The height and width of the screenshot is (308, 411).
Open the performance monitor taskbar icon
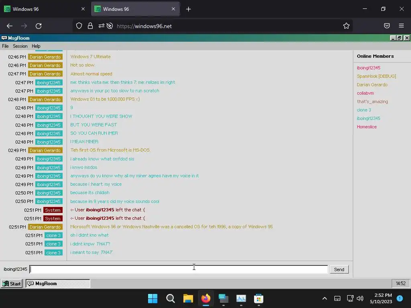tap(241, 298)
